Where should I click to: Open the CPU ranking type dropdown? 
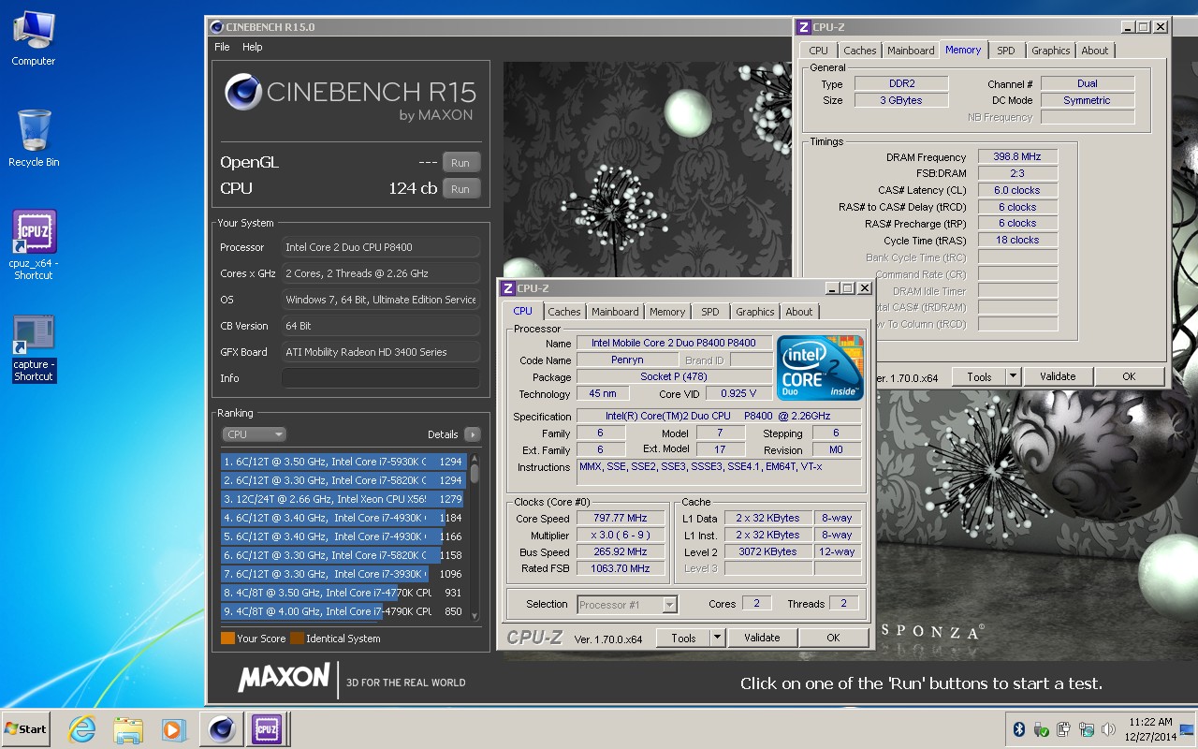click(254, 434)
